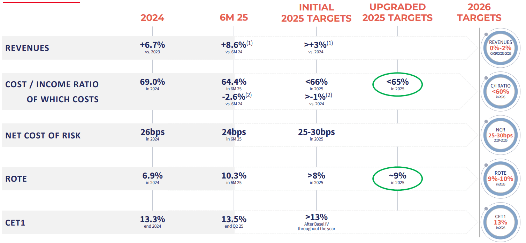526x243 pixels.
Task: Click the green-circled ~9% upgraded target
Action: (x=397, y=178)
